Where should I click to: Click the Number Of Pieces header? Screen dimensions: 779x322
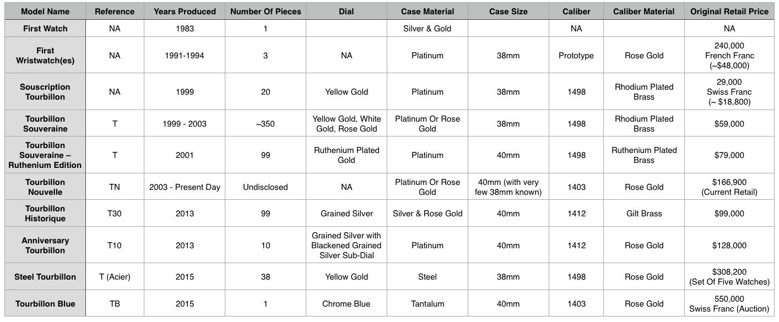[265, 12]
